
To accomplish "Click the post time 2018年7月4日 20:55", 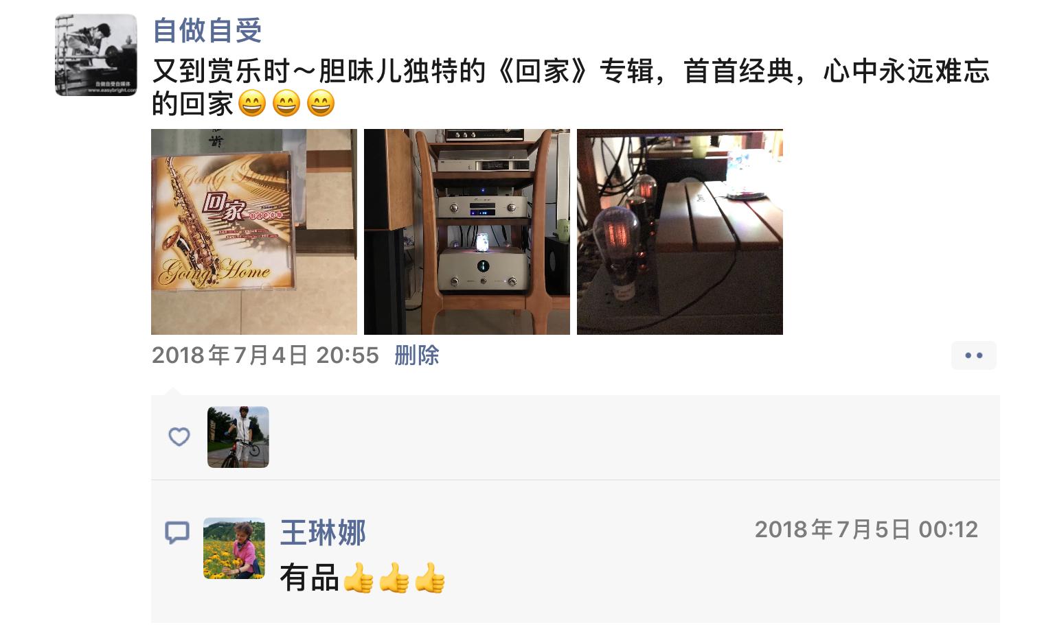I will tap(265, 355).
